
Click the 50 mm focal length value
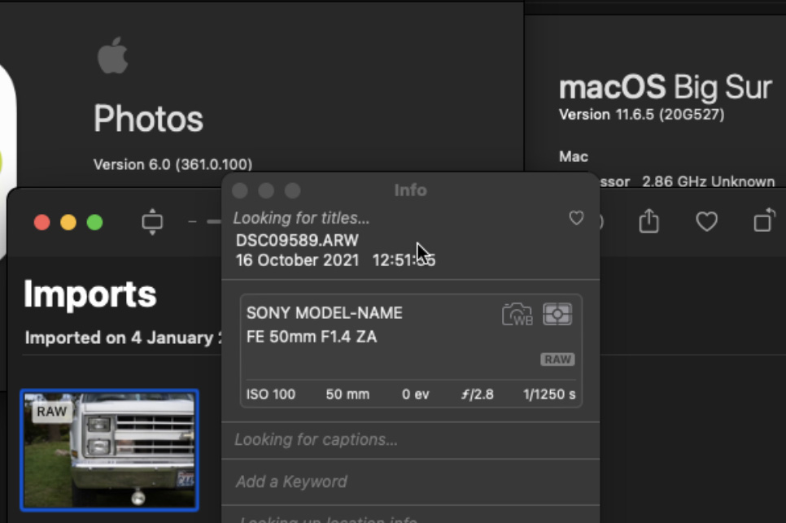click(x=347, y=394)
